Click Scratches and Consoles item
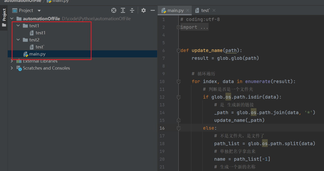Image resolution: width=324 pixels, height=171 pixels. (x=46, y=68)
